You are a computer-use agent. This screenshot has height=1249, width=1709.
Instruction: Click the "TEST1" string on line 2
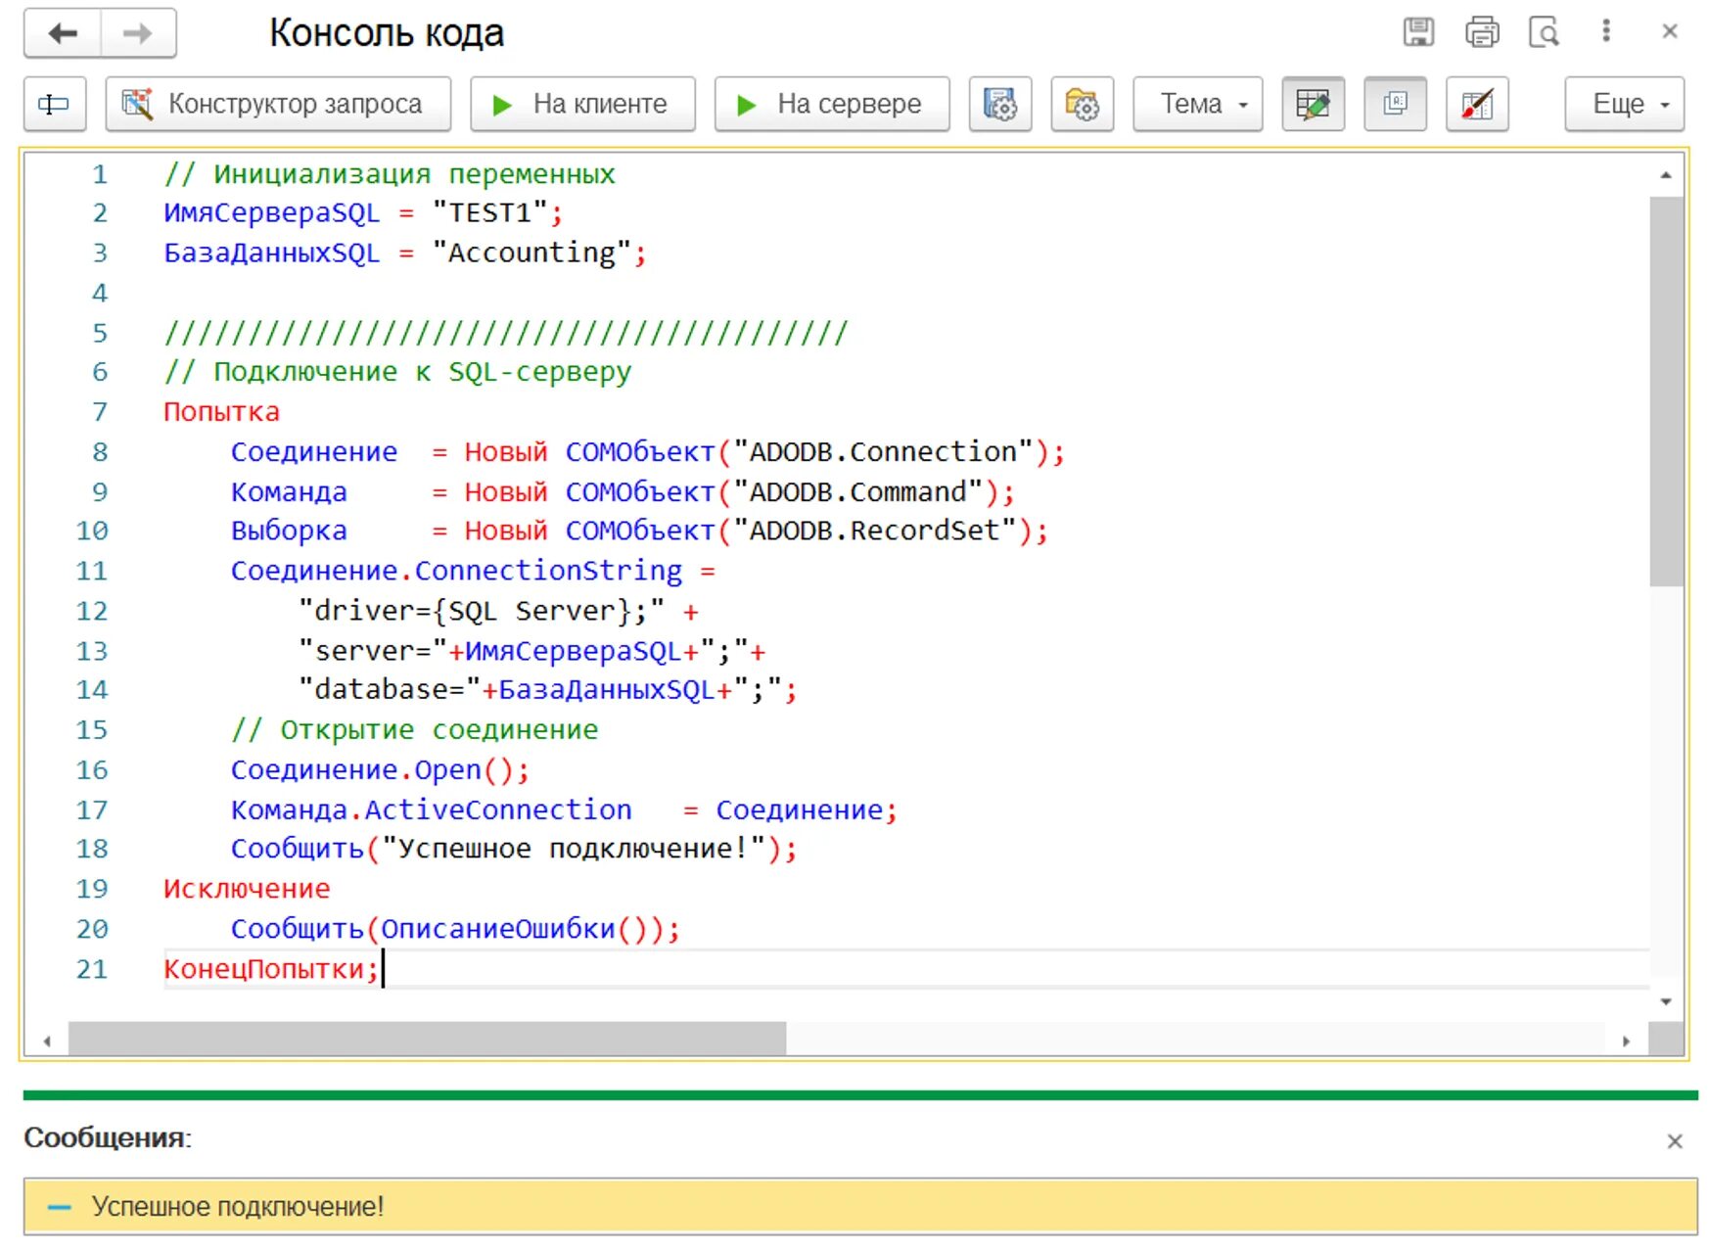pos(489,213)
